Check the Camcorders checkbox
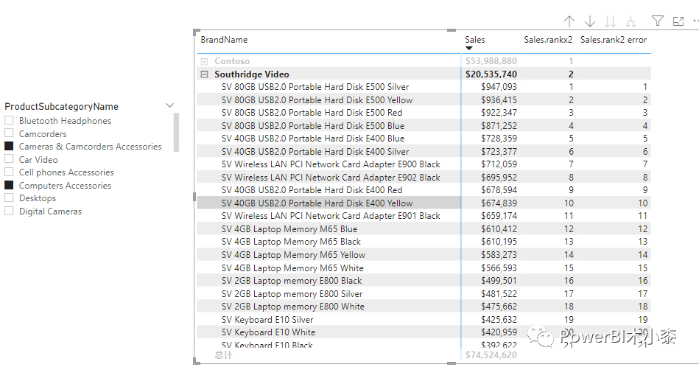The width and height of the screenshot is (699, 367). [x=9, y=133]
